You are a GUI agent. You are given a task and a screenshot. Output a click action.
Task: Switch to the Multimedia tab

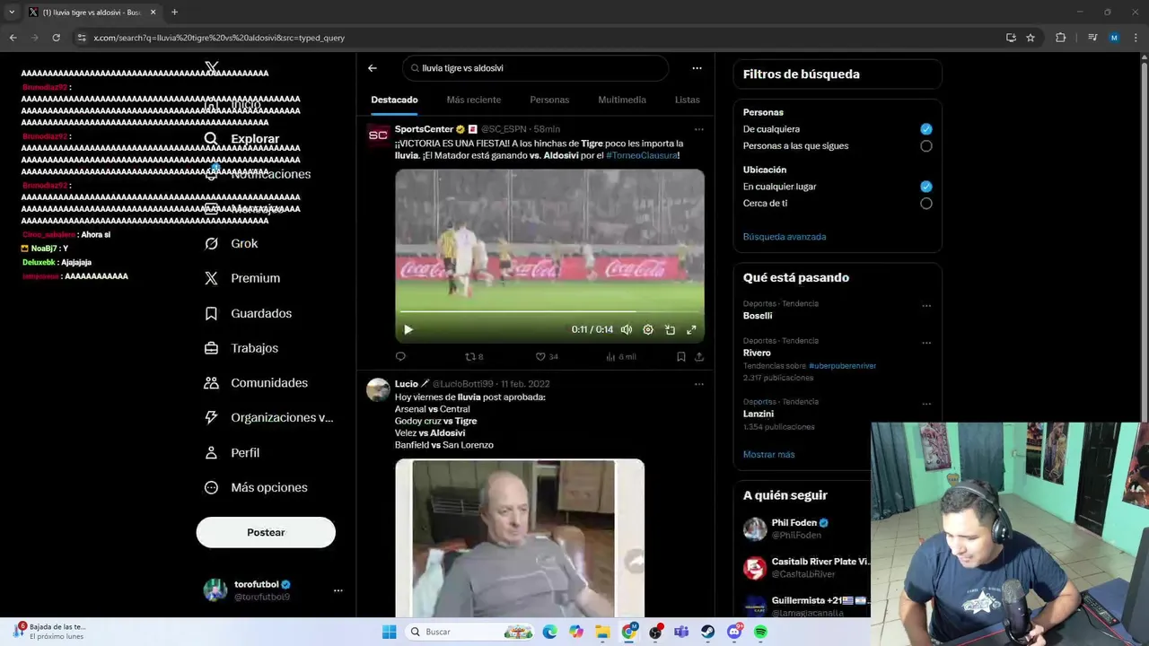[622, 100]
